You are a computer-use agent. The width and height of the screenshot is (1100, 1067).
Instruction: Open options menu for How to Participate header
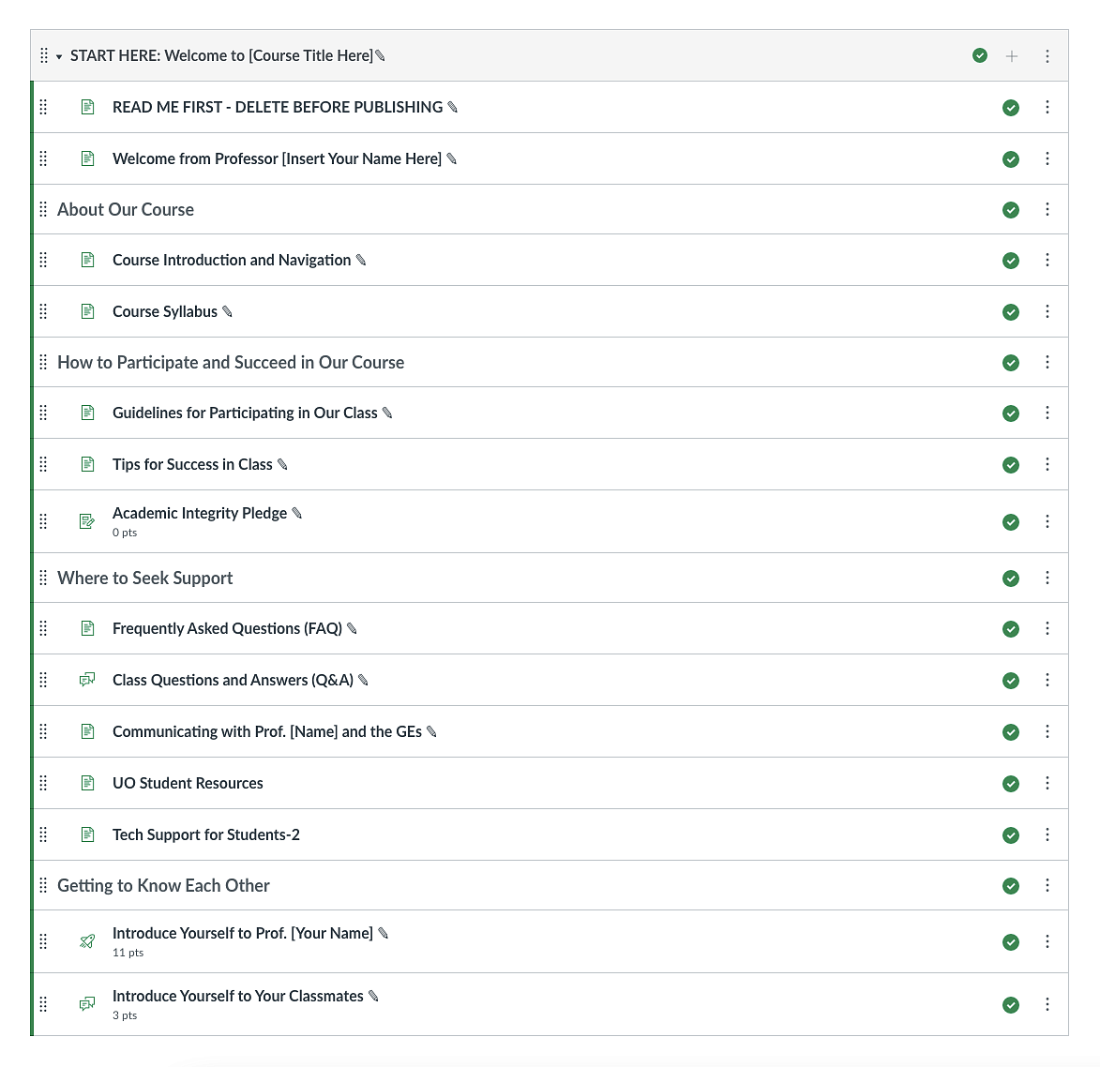coord(1047,362)
